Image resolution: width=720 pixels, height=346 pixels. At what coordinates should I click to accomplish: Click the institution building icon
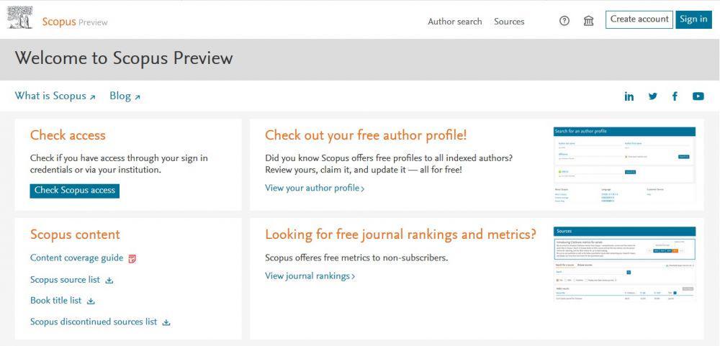click(x=589, y=21)
